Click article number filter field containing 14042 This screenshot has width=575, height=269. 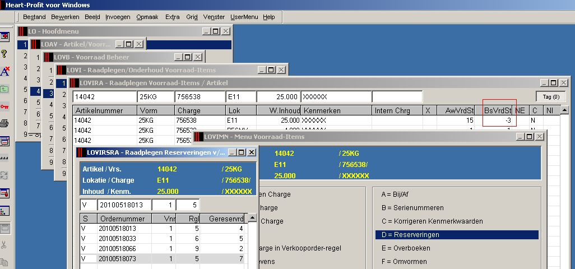click(x=104, y=97)
